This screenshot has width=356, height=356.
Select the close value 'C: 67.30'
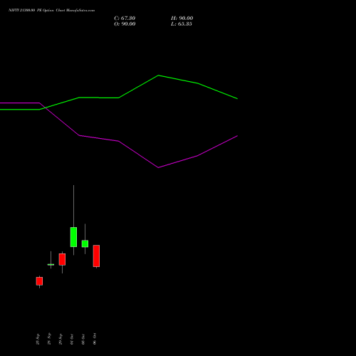[x=125, y=19]
